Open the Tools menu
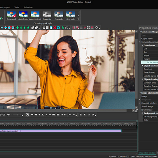 tap(17, 7)
